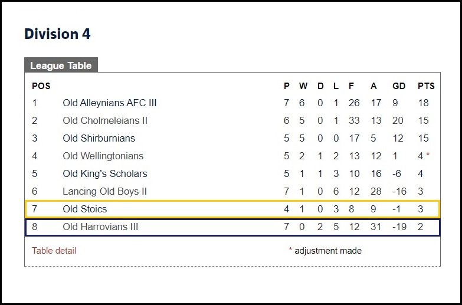This screenshot has height=305, width=462.
Task: Click the red asterisk beside Old Wellingtonians points
Action: (x=428, y=155)
